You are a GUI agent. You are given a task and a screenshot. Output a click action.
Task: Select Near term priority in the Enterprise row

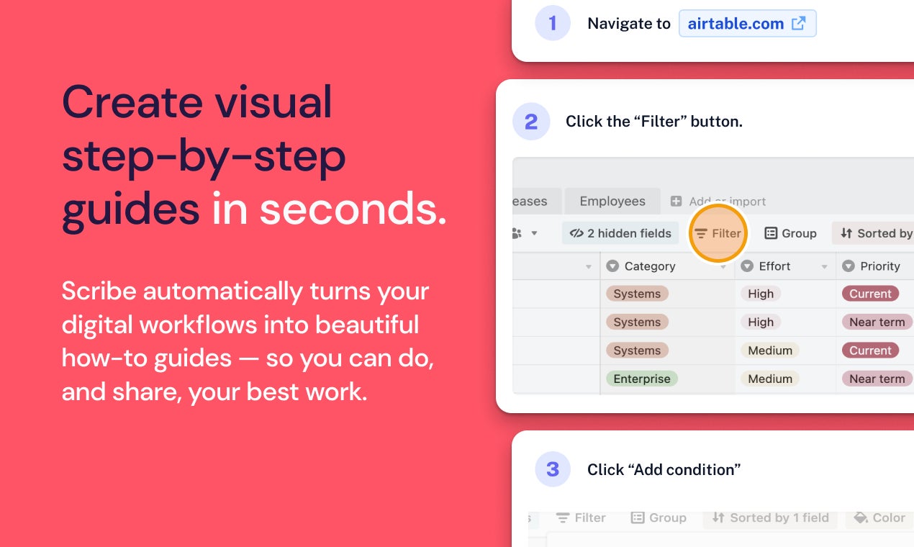[877, 379]
